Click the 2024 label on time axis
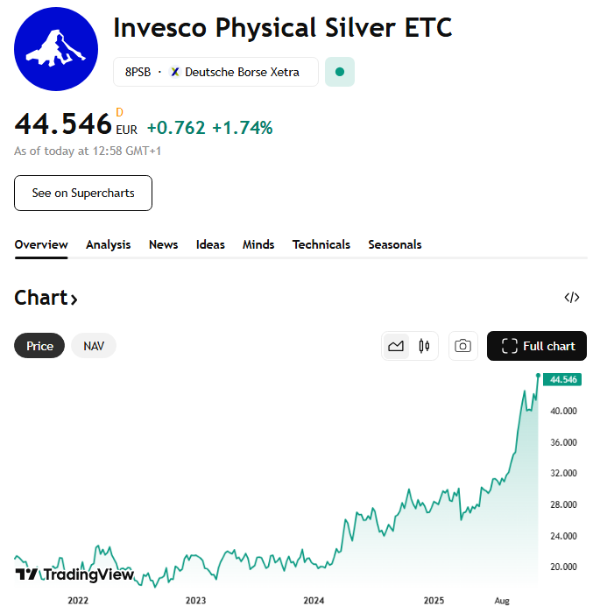This screenshot has width=593, height=613. (314, 601)
